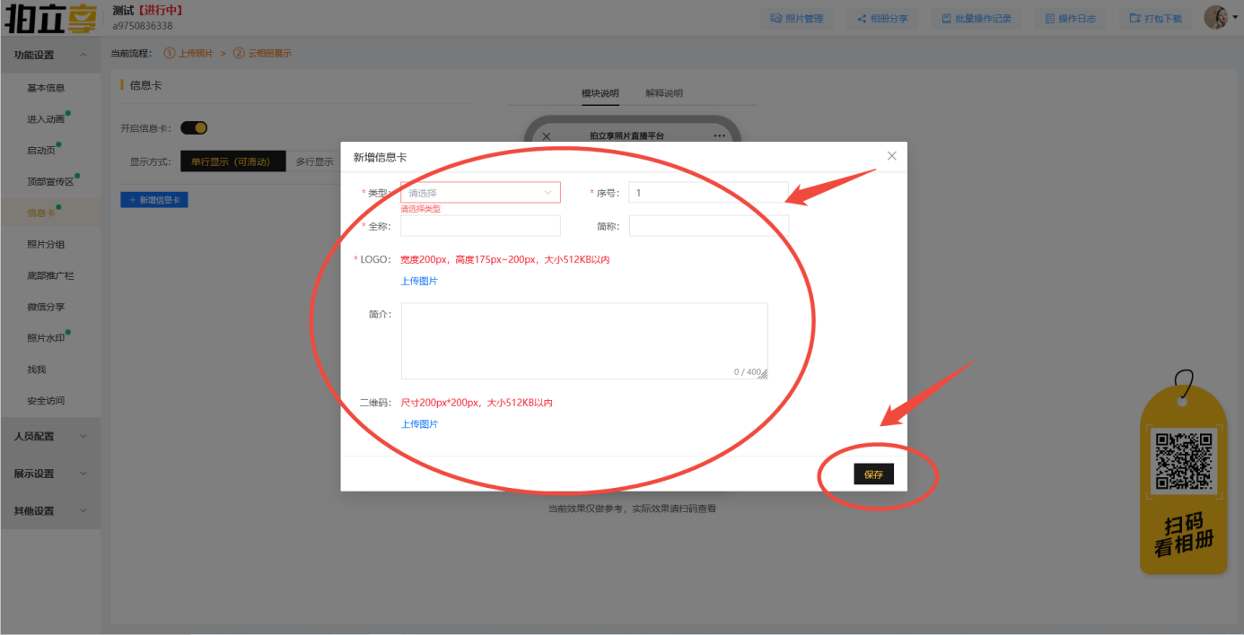This screenshot has height=635, width=1244.
Task: Toggle the 开启信息卡 switch
Action: pyautogui.click(x=194, y=128)
